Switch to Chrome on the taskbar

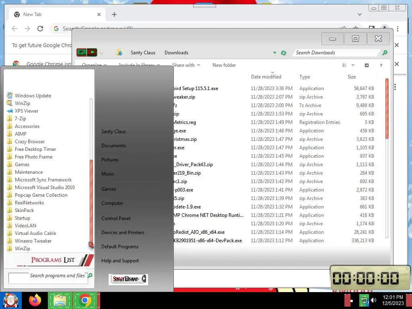coord(85,300)
